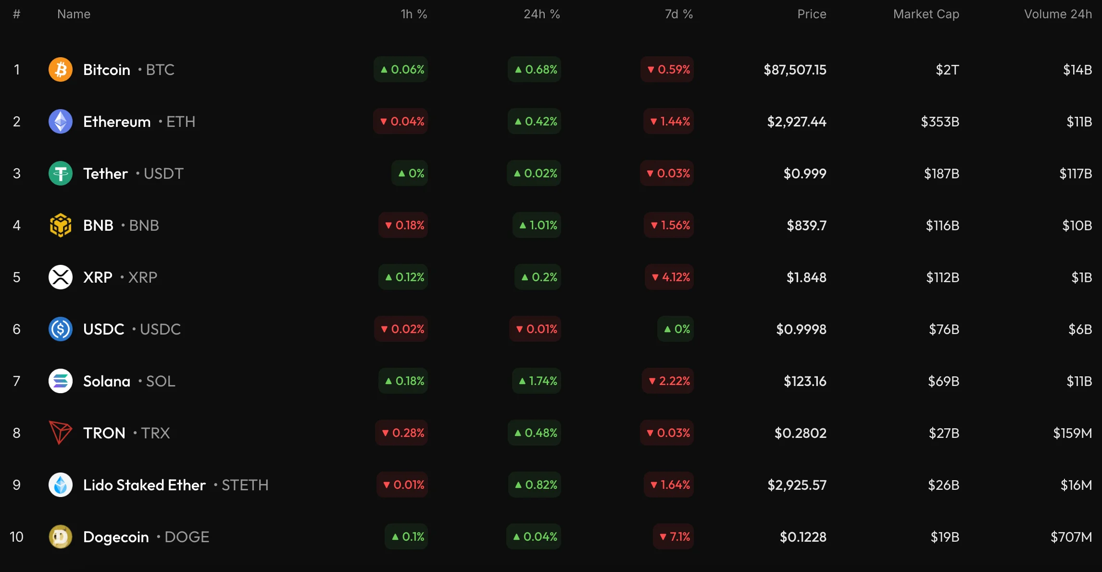Click the Tether green logo icon
This screenshot has height=572, width=1102.
tap(61, 174)
